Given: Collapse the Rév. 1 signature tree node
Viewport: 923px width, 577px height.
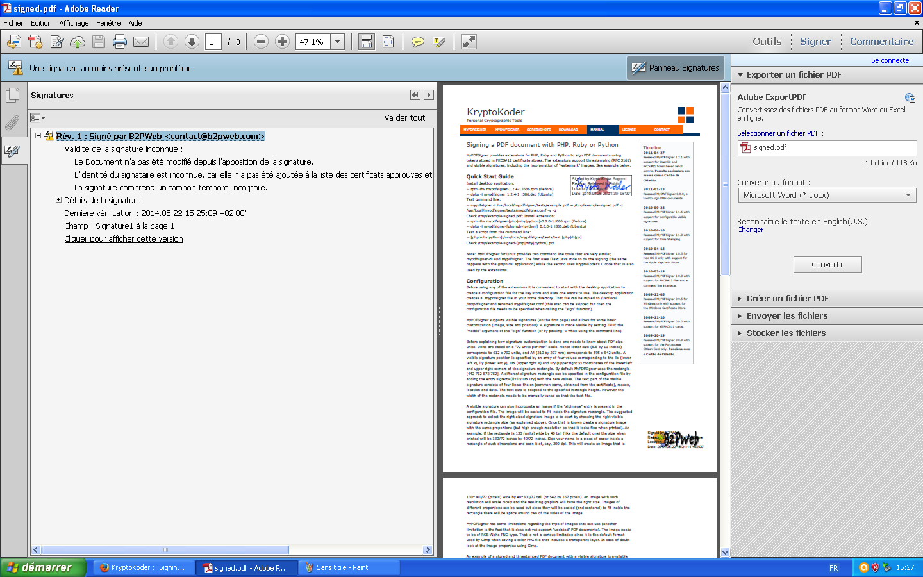Looking at the screenshot, I should click(x=38, y=136).
